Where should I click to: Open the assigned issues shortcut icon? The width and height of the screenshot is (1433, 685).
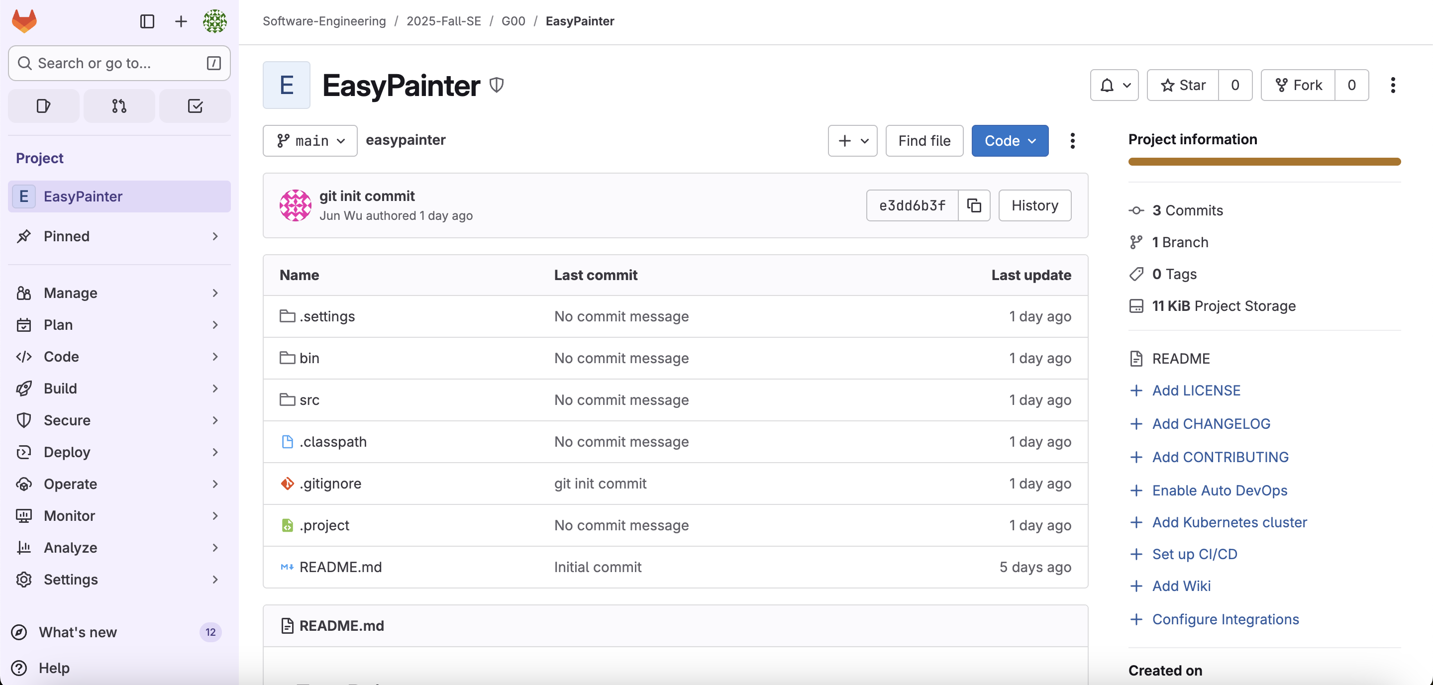43,105
